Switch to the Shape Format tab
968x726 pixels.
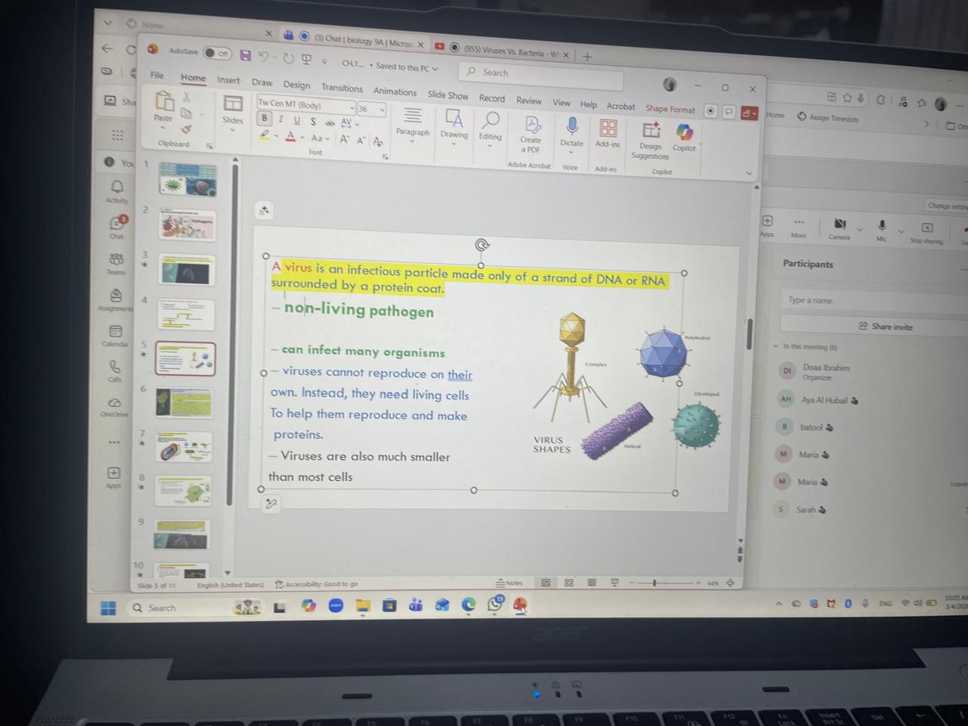click(x=669, y=109)
